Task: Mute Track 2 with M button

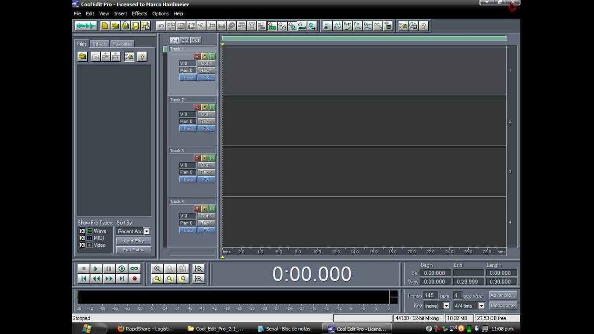Action: pyautogui.click(x=212, y=107)
